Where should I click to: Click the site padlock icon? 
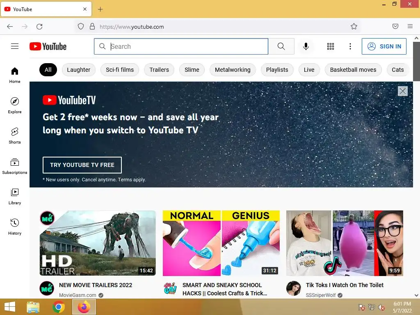coord(92,26)
